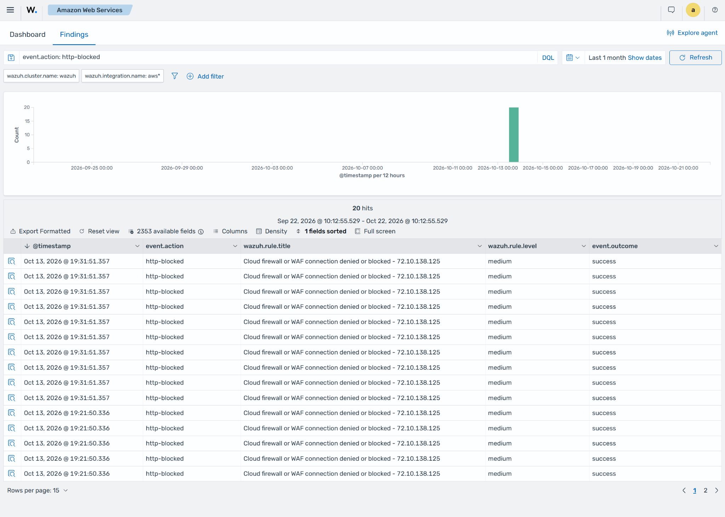Click the green histogram bar

514,135
